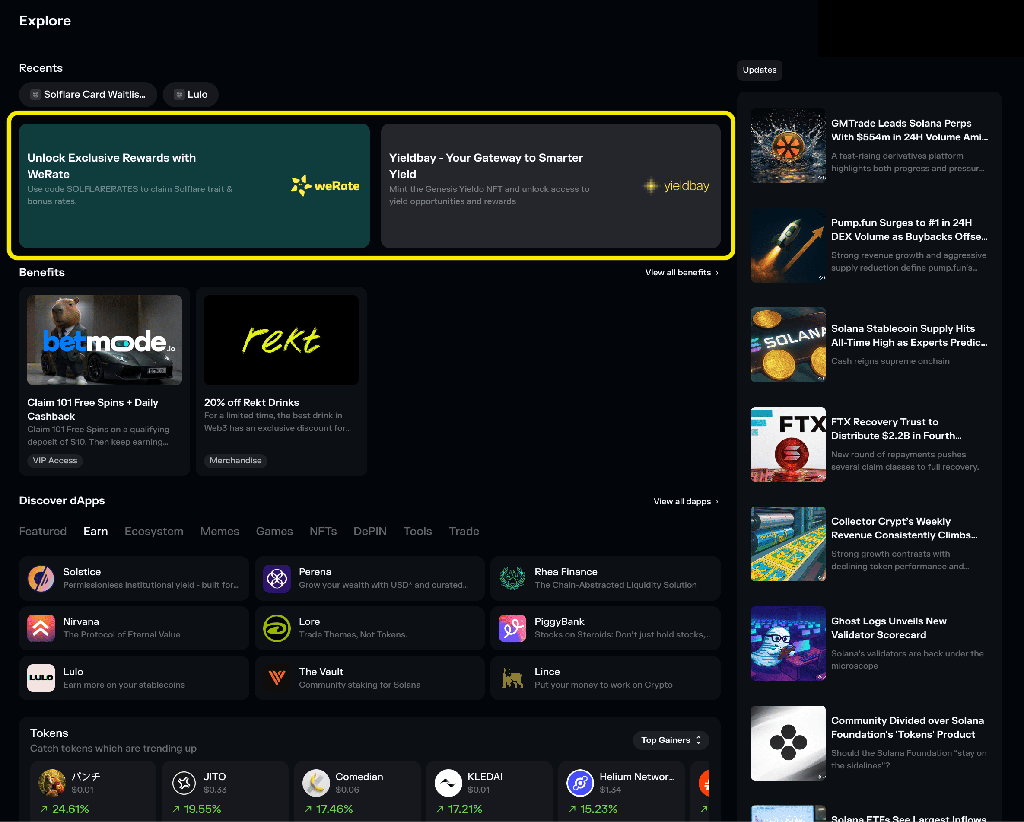
Task: Open the Solana Foundation Tokens thumbnail
Action: point(788,742)
